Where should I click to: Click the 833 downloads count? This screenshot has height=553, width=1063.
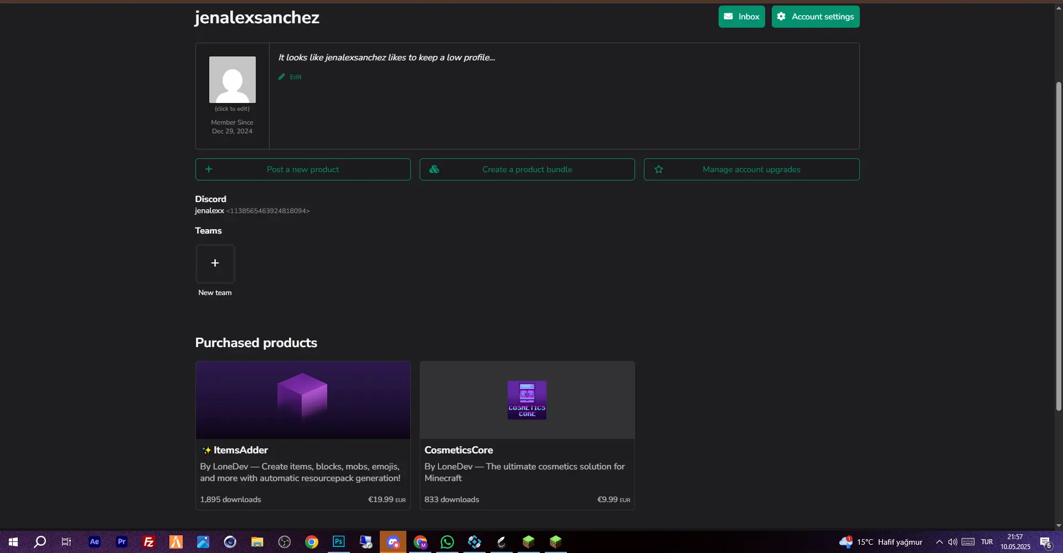(452, 499)
